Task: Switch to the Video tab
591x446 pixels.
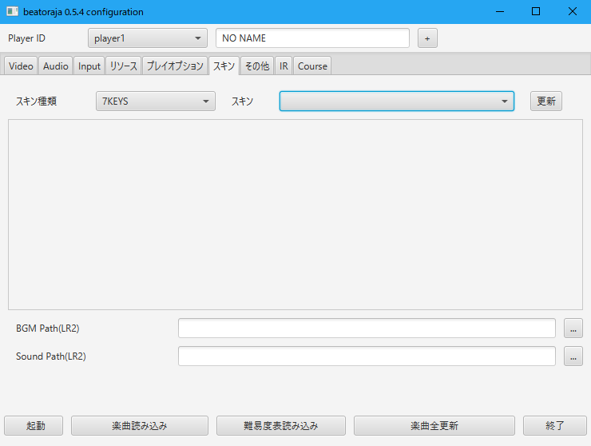Action: click(21, 66)
